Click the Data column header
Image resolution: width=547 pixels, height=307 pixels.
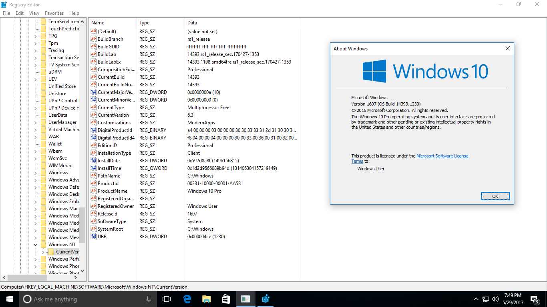tap(242, 23)
